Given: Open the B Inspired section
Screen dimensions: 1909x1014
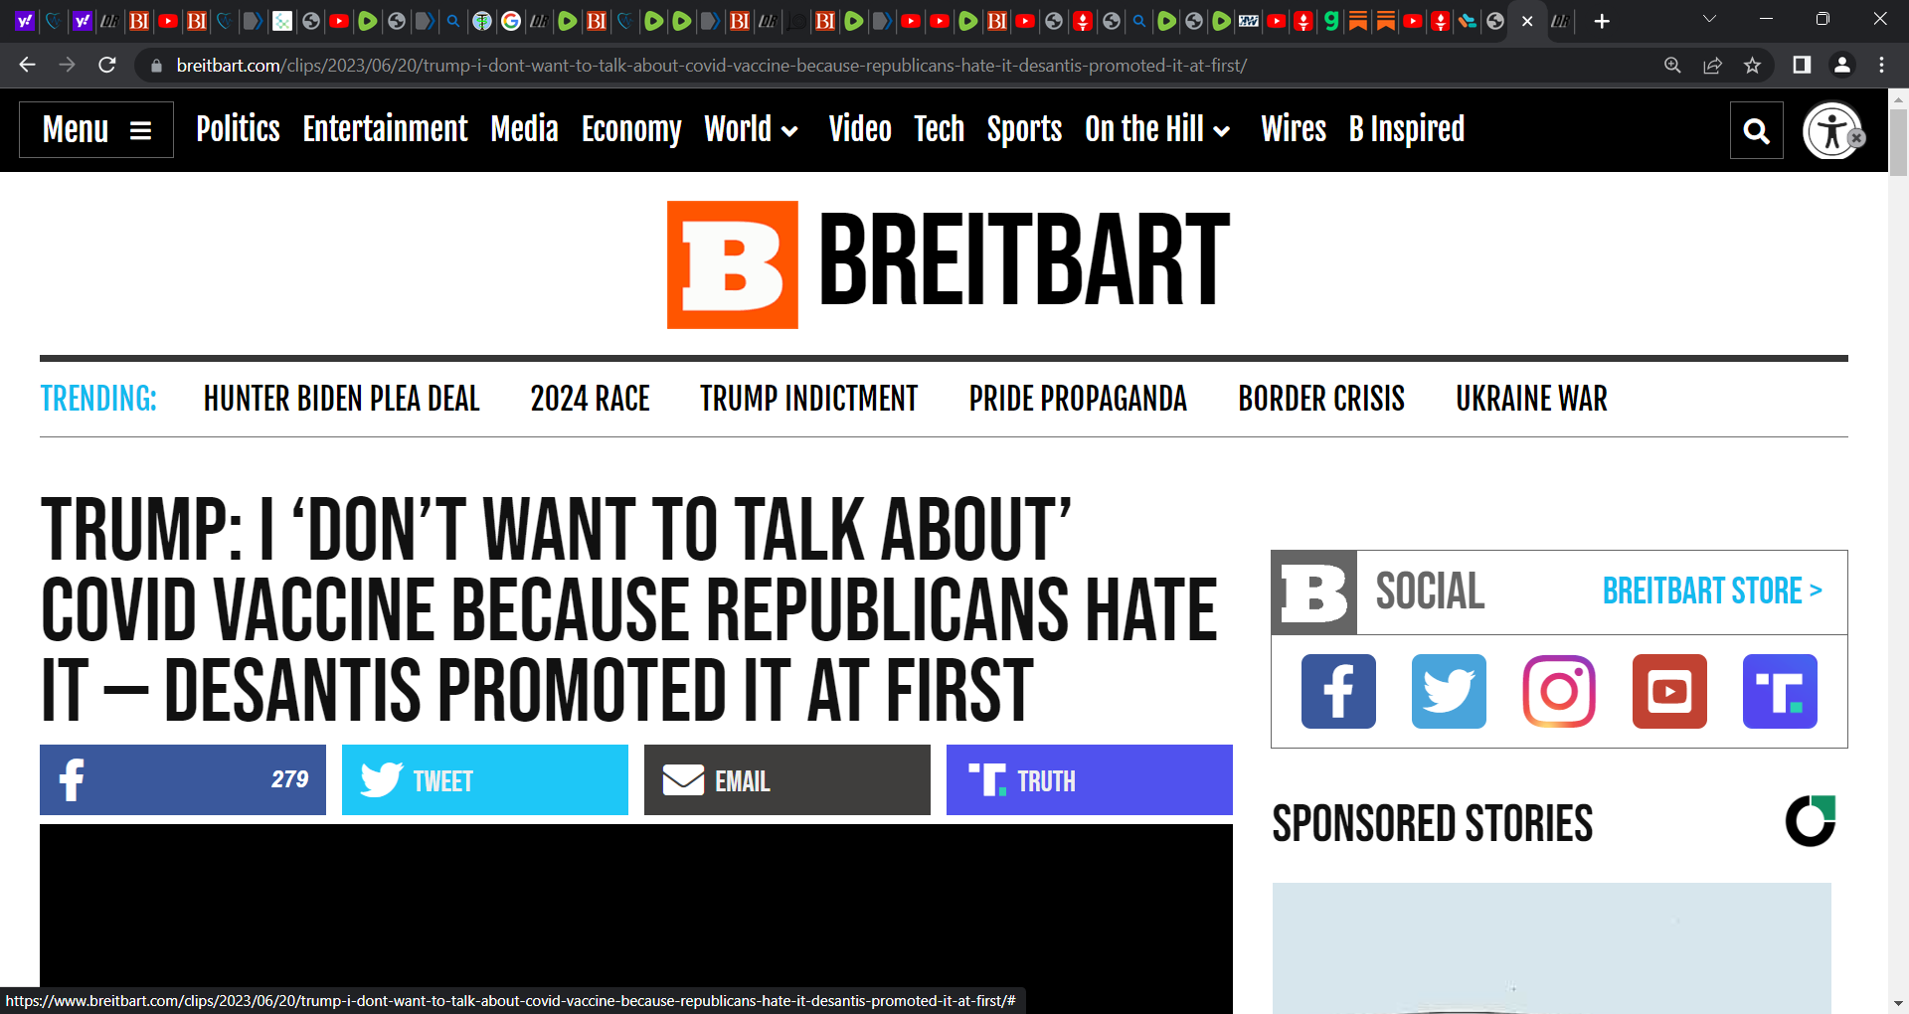Looking at the screenshot, I should coord(1407,129).
